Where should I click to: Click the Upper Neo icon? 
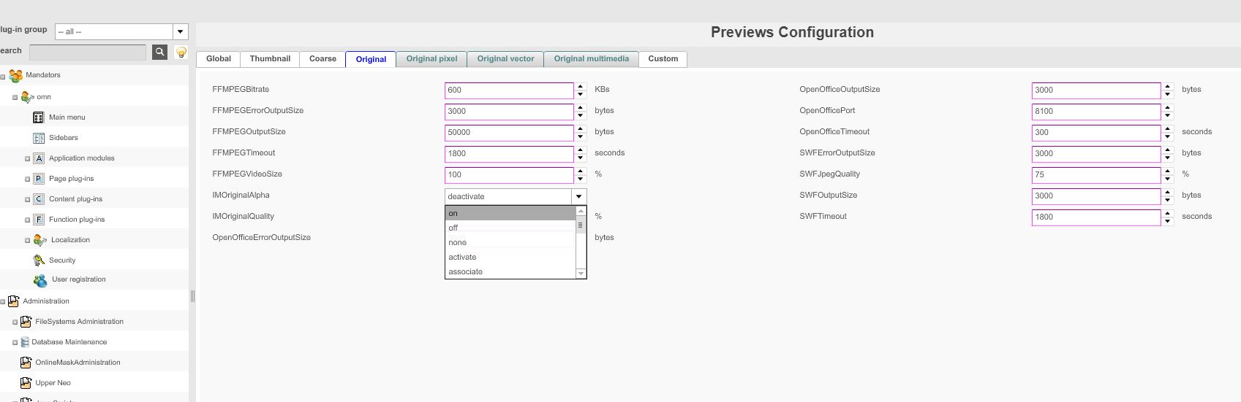[26, 382]
